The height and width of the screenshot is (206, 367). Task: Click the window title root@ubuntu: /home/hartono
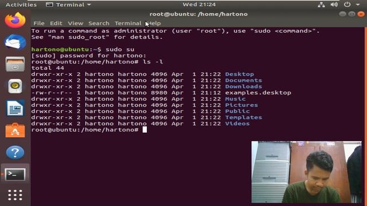coord(198,14)
